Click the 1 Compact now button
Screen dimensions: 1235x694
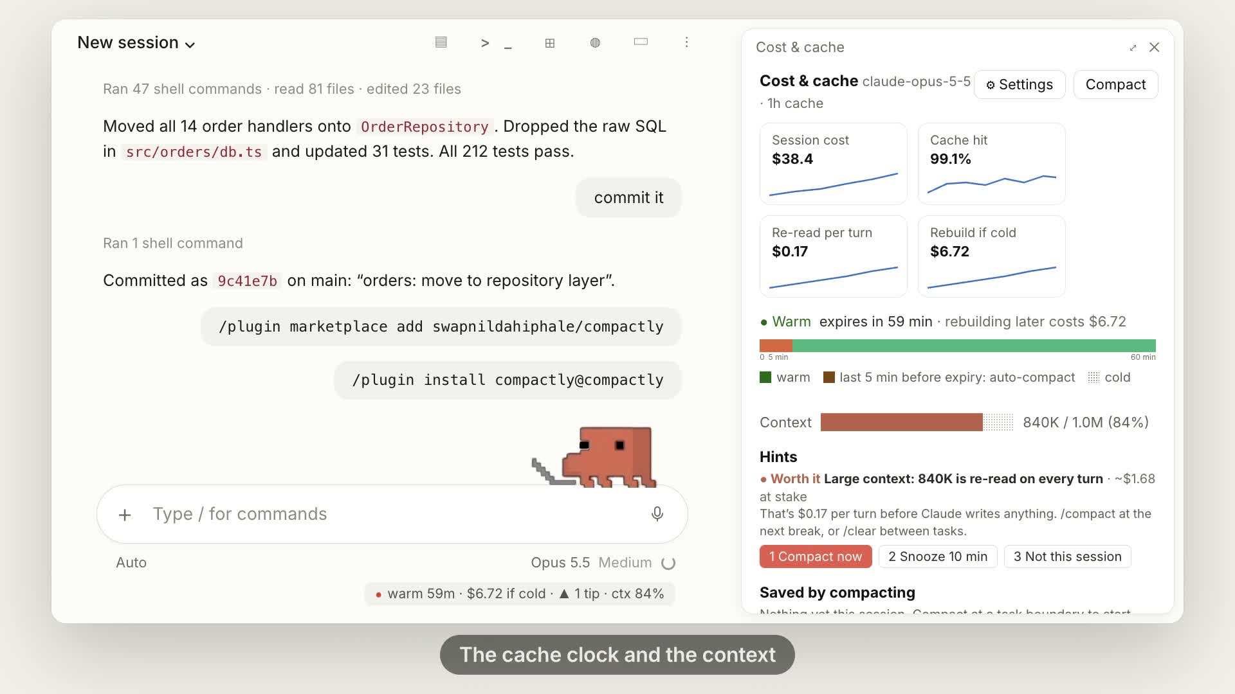816,556
